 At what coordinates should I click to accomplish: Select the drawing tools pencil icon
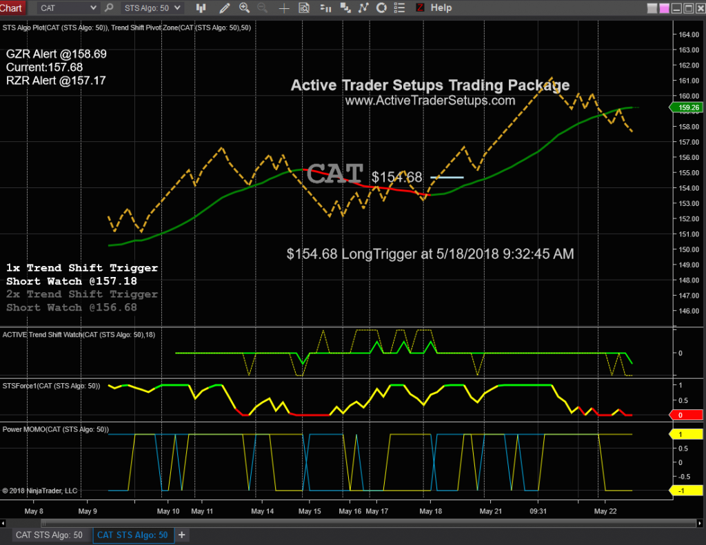pyautogui.click(x=224, y=8)
